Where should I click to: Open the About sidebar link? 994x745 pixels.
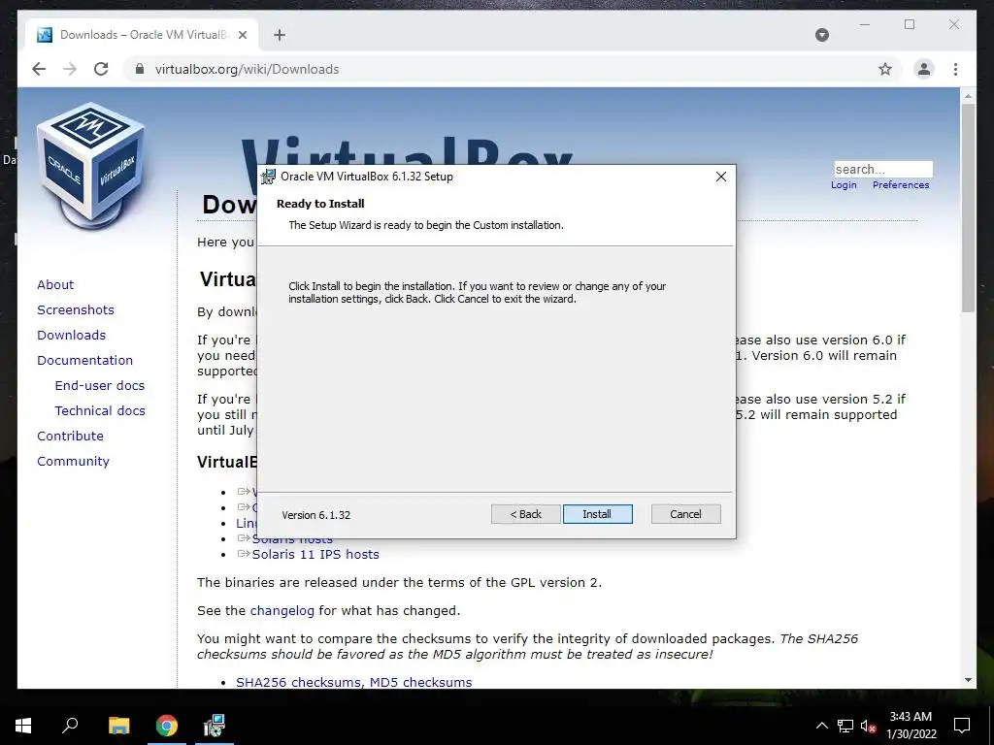55,284
